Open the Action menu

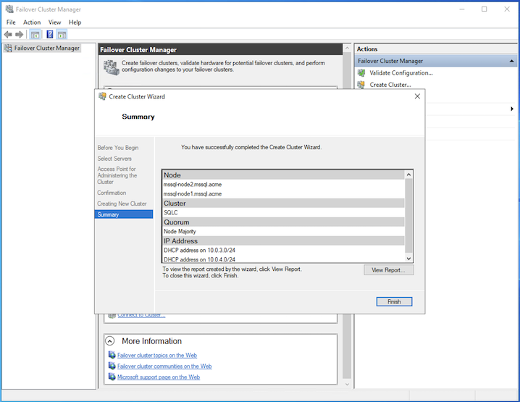point(32,22)
